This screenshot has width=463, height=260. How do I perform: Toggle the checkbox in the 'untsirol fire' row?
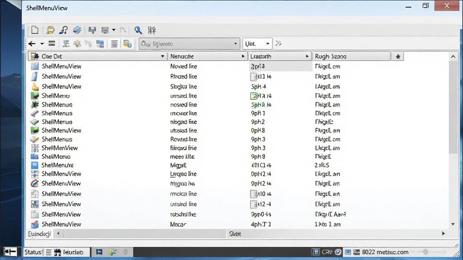pos(254,204)
